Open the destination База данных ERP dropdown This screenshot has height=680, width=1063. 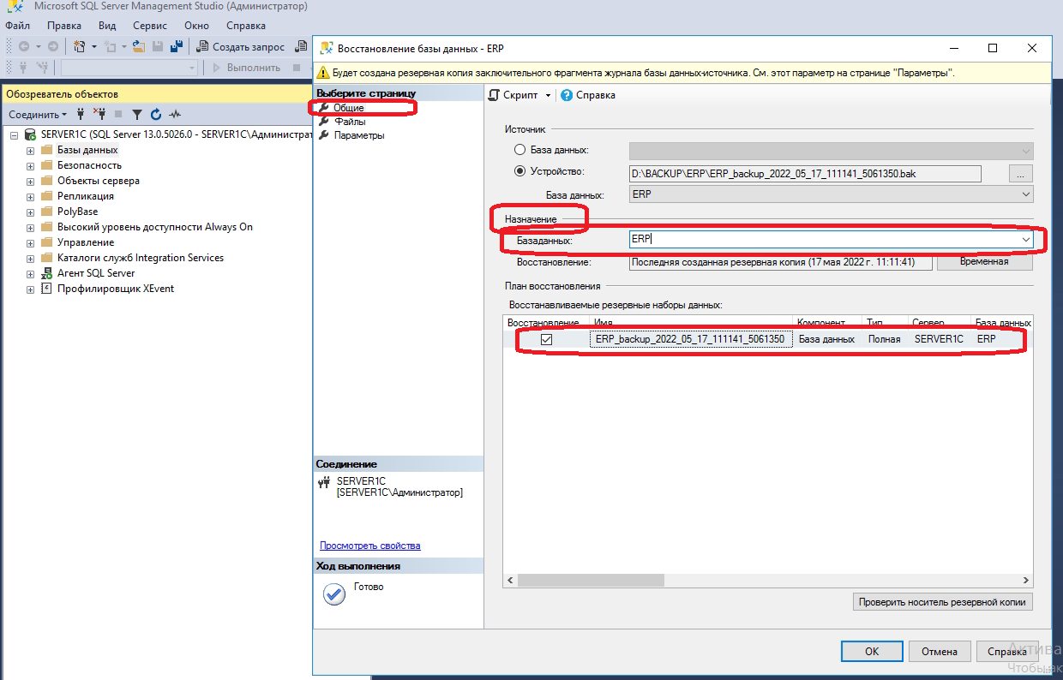click(1025, 241)
